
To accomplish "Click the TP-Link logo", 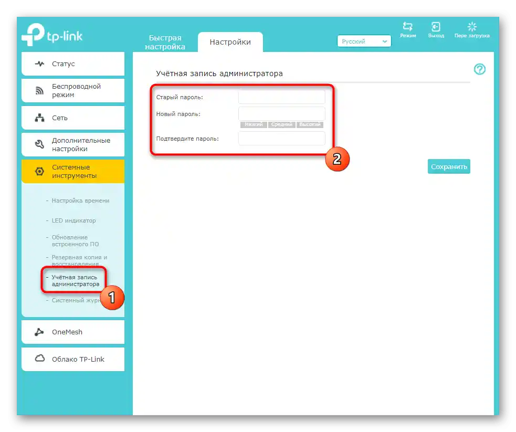I will pyautogui.click(x=52, y=35).
